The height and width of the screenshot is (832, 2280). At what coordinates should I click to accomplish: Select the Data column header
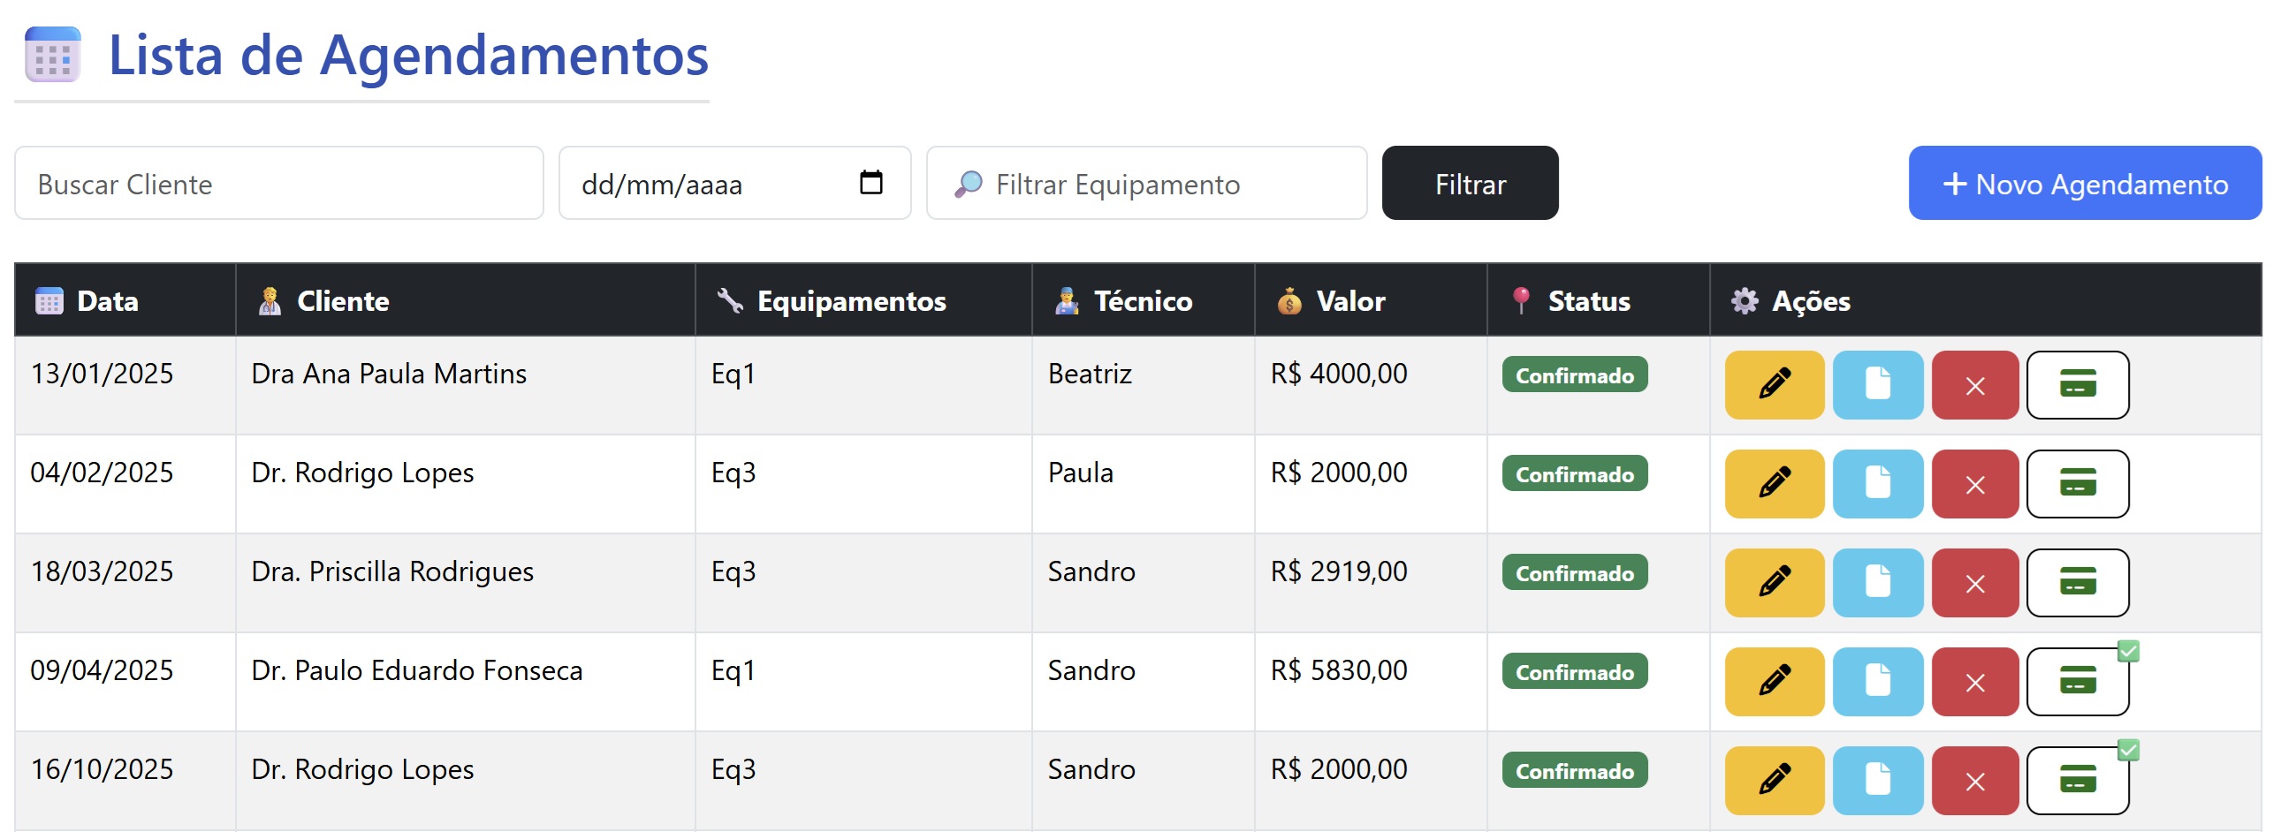[107, 300]
